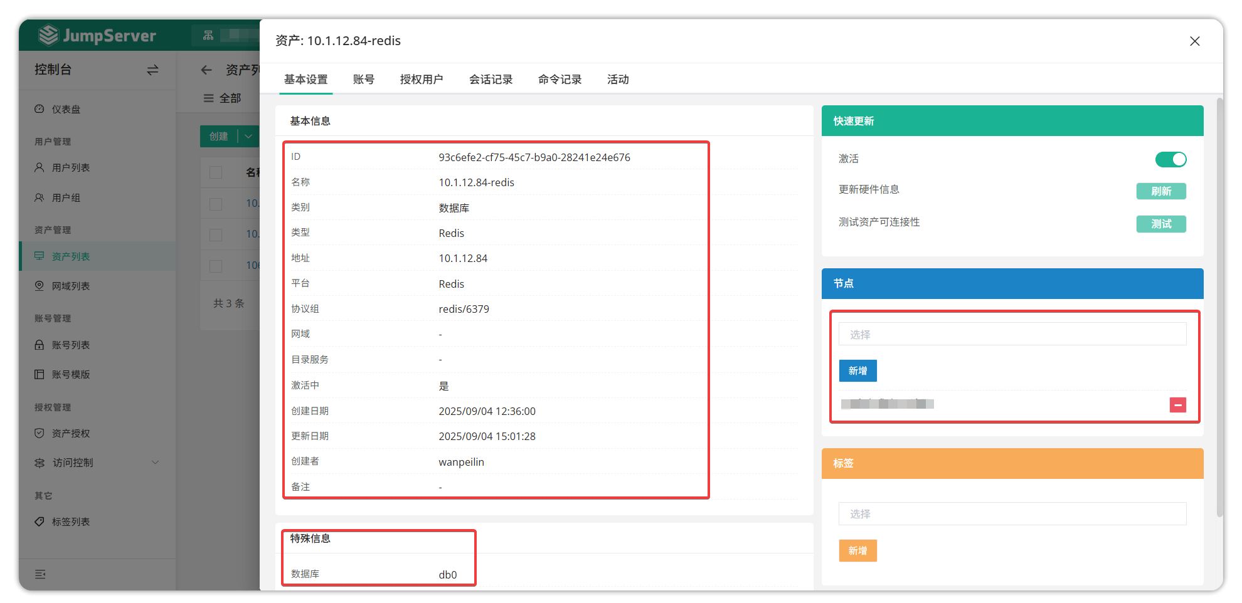Click the red remove node minus icon
This screenshot has width=1242, height=603.
[1177, 405]
